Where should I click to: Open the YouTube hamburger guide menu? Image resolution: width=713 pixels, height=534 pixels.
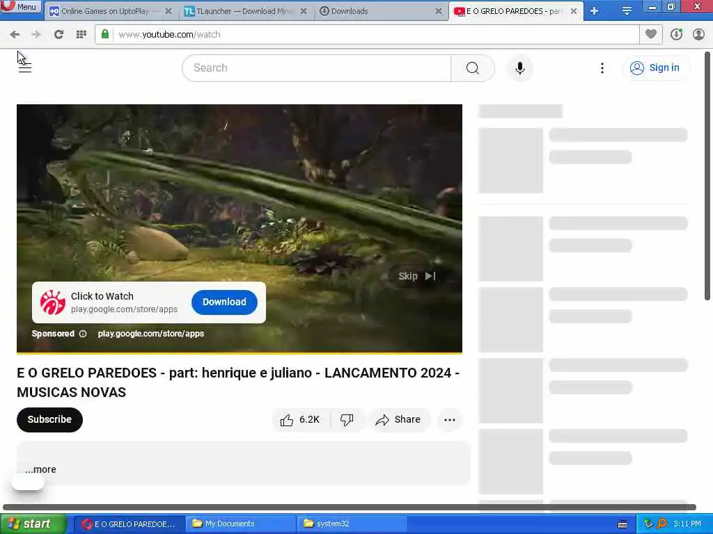click(25, 68)
